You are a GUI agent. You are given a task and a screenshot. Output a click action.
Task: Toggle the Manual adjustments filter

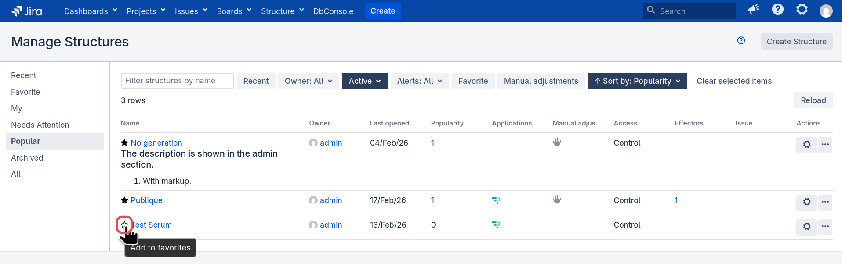[541, 81]
